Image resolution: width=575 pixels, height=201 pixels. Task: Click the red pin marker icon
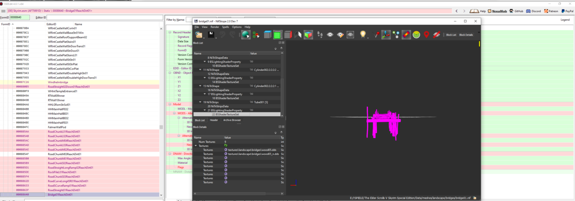pyautogui.click(x=426, y=35)
